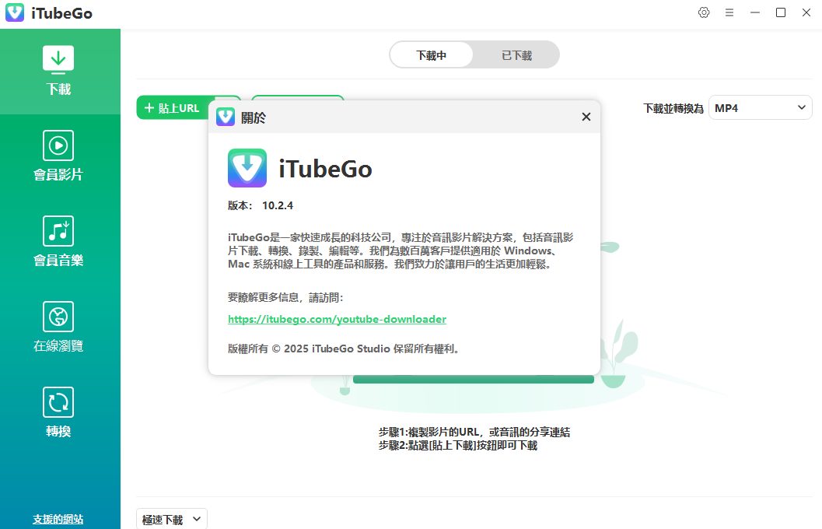Screen dimensions: 822x529
Task: Close the About (關於) dialog
Action: point(586,117)
